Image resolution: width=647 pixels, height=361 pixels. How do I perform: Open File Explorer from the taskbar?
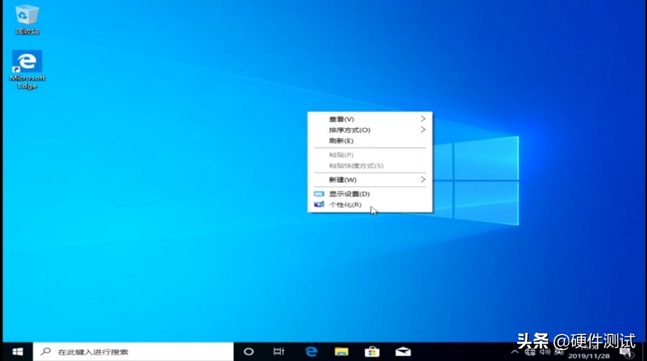click(340, 351)
